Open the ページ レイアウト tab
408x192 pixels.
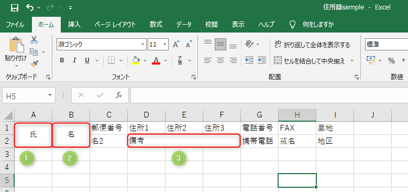[115, 25]
